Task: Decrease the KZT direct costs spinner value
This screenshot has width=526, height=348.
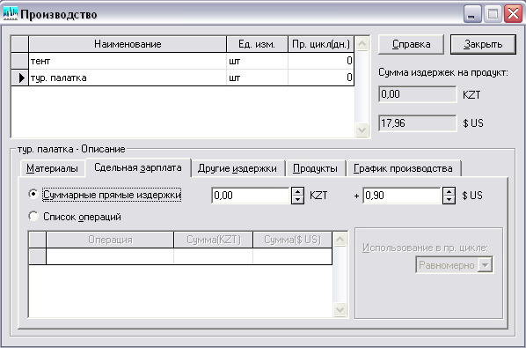Action: coord(297,199)
